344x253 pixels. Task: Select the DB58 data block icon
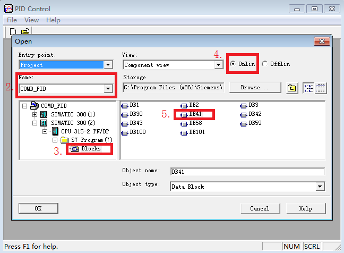click(x=184, y=124)
